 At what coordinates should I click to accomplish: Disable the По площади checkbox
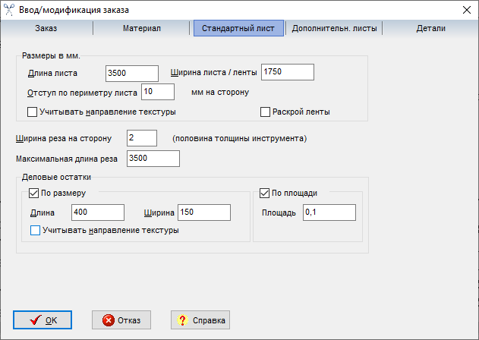pyautogui.click(x=265, y=193)
